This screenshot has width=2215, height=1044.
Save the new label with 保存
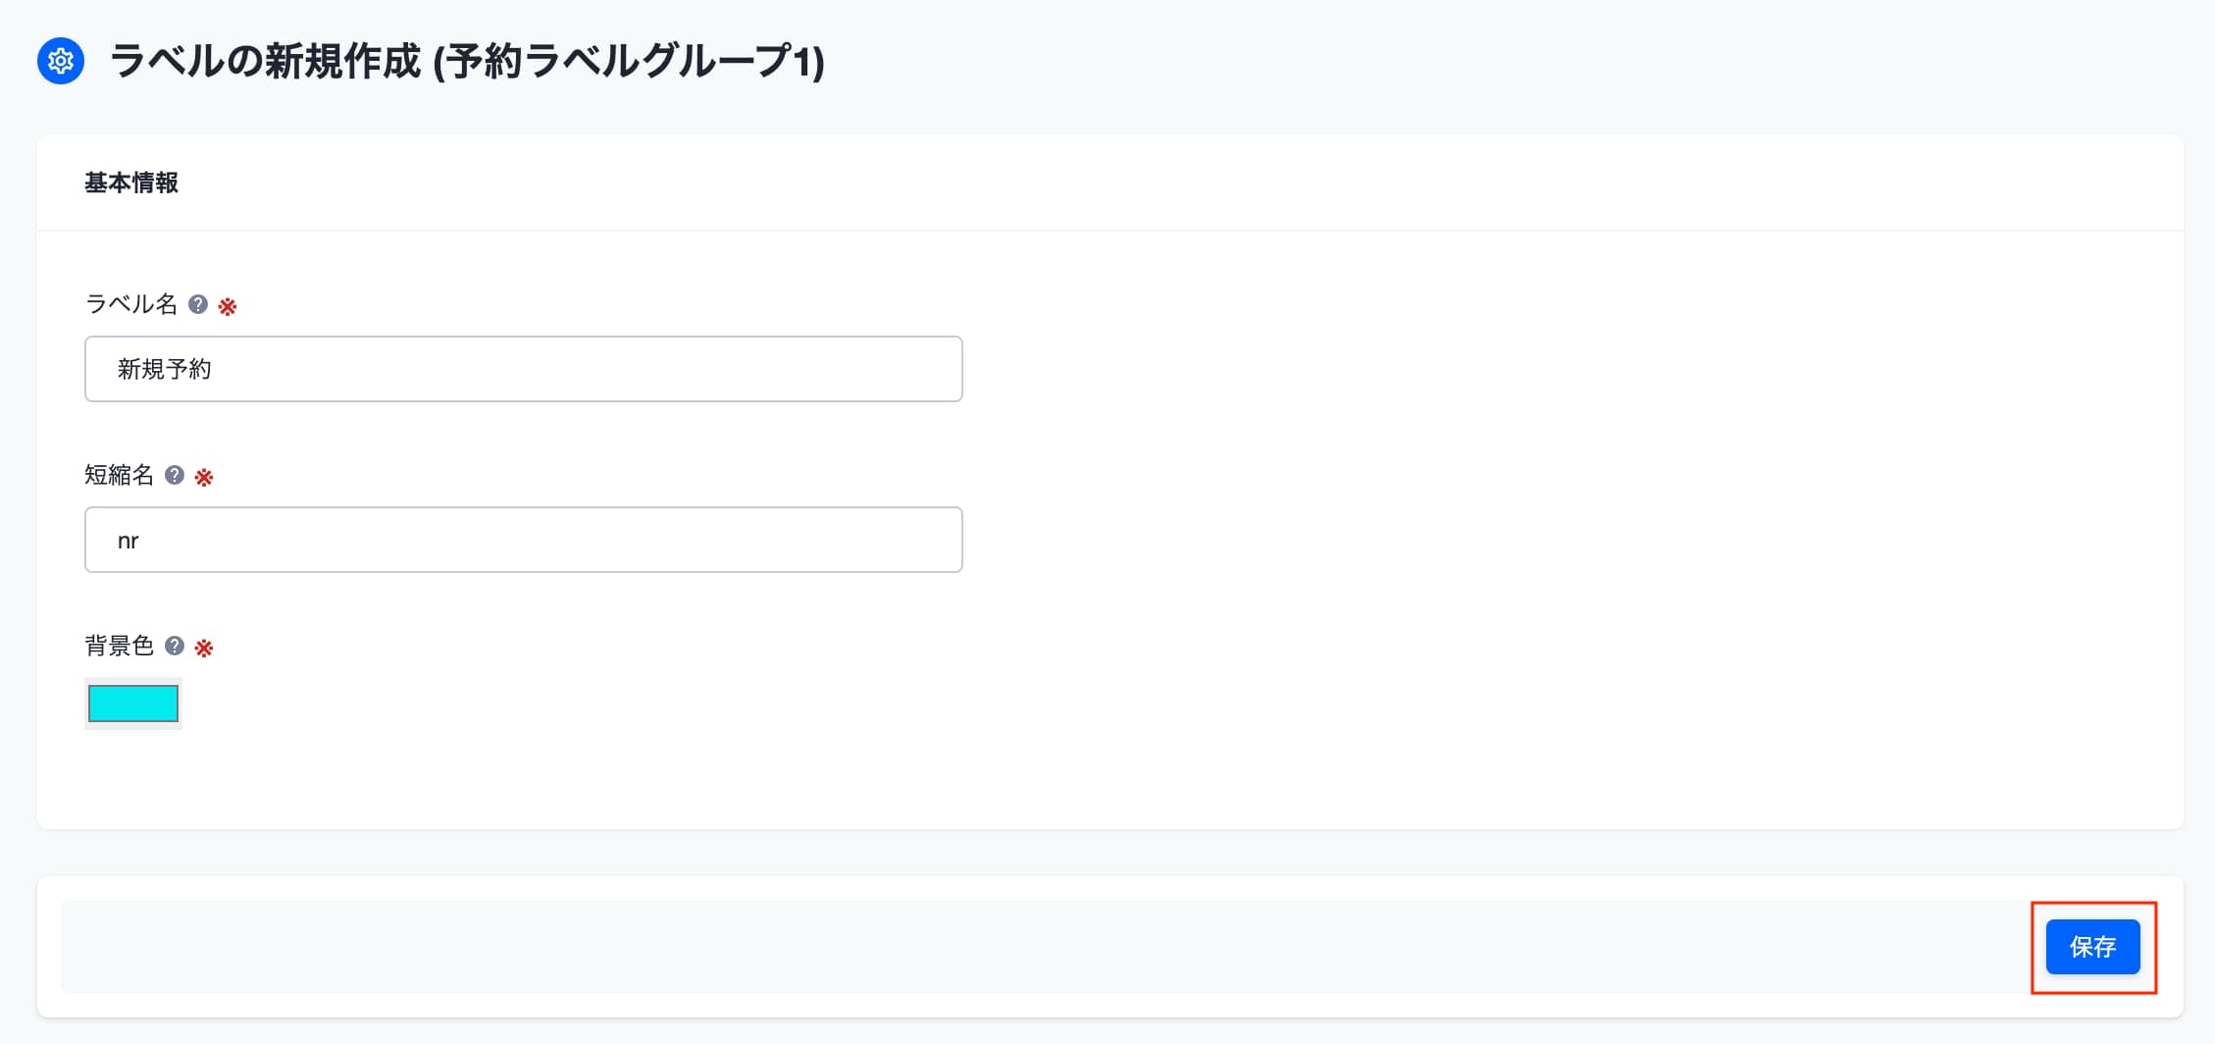coord(2092,947)
